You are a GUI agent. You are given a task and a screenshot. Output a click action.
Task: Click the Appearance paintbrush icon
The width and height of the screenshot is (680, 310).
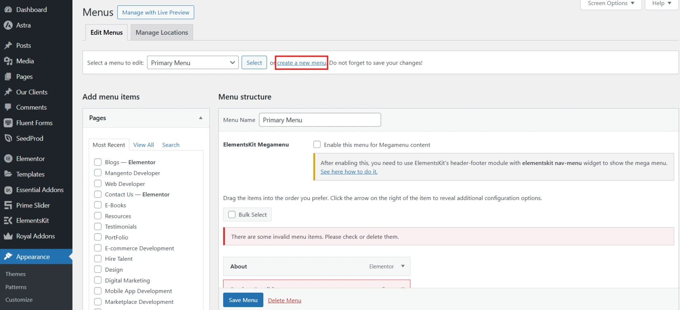pyautogui.click(x=8, y=257)
